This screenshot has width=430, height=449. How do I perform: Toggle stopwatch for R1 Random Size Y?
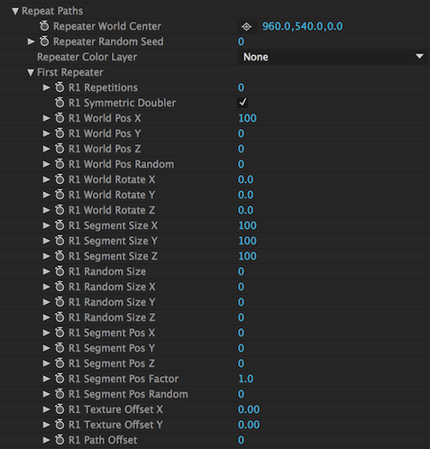pos(59,302)
